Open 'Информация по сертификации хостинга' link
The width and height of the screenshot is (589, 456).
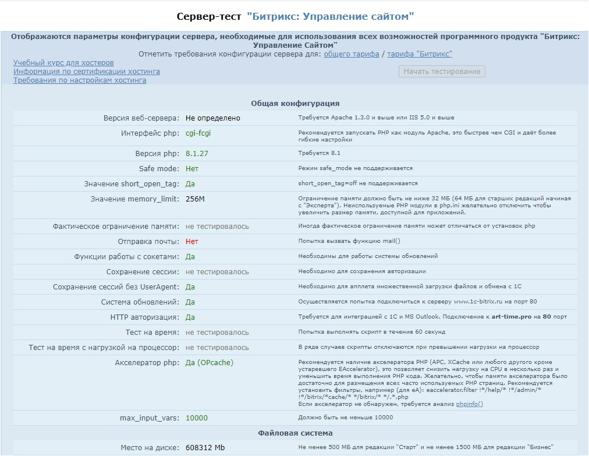(87, 71)
